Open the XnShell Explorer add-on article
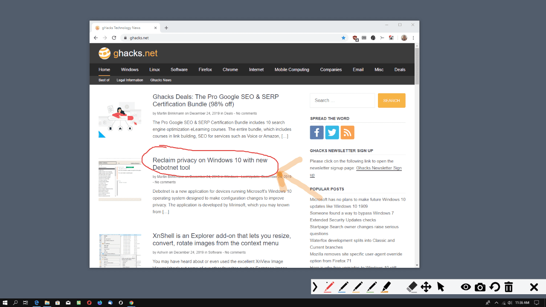This screenshot has width=546, height=307. 222,240
